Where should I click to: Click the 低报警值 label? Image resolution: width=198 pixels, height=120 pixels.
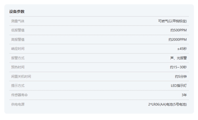[x=16, y=30]
